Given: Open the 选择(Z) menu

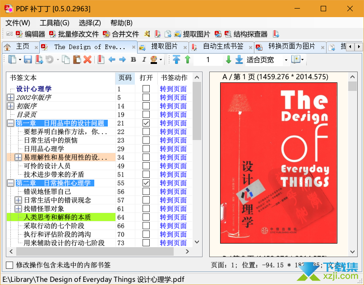Looking at the screenshot, I should point(90,23).
